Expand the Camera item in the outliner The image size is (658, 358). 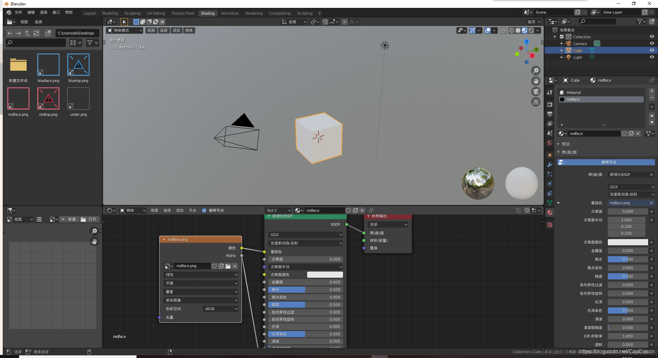pos(562,43)
